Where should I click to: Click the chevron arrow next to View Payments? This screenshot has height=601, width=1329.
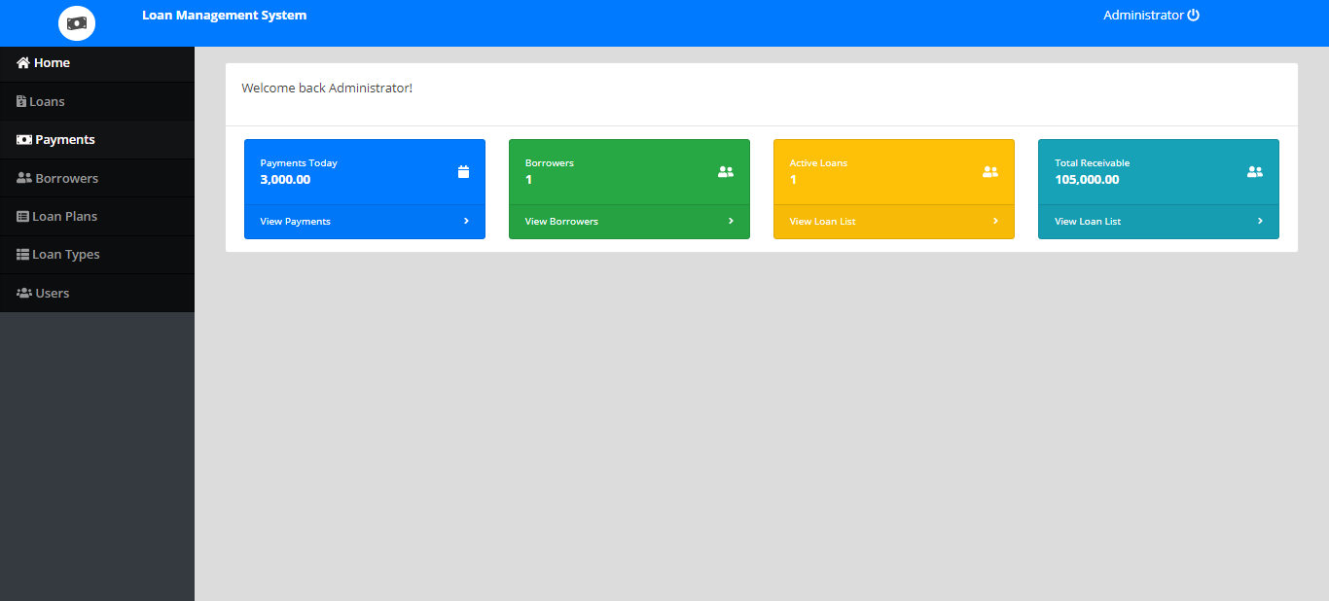[x=466, y=221]
